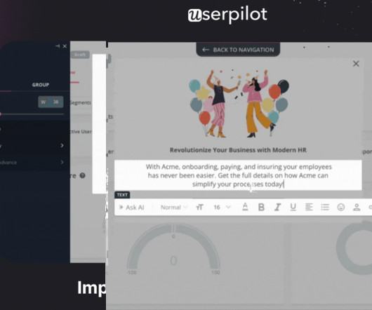The image size is (372, 310).
Task: Pin the sidebar panel icon
Action: click(x=58, y=46)
